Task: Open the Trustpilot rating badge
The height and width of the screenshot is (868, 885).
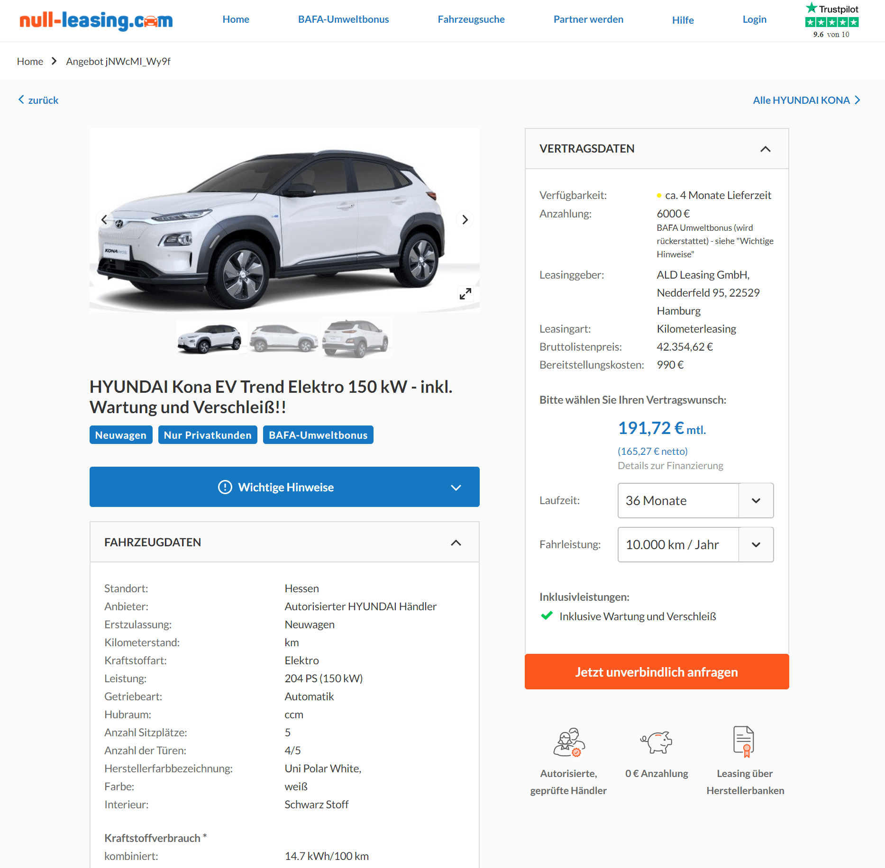Action: tap(831, 20)
